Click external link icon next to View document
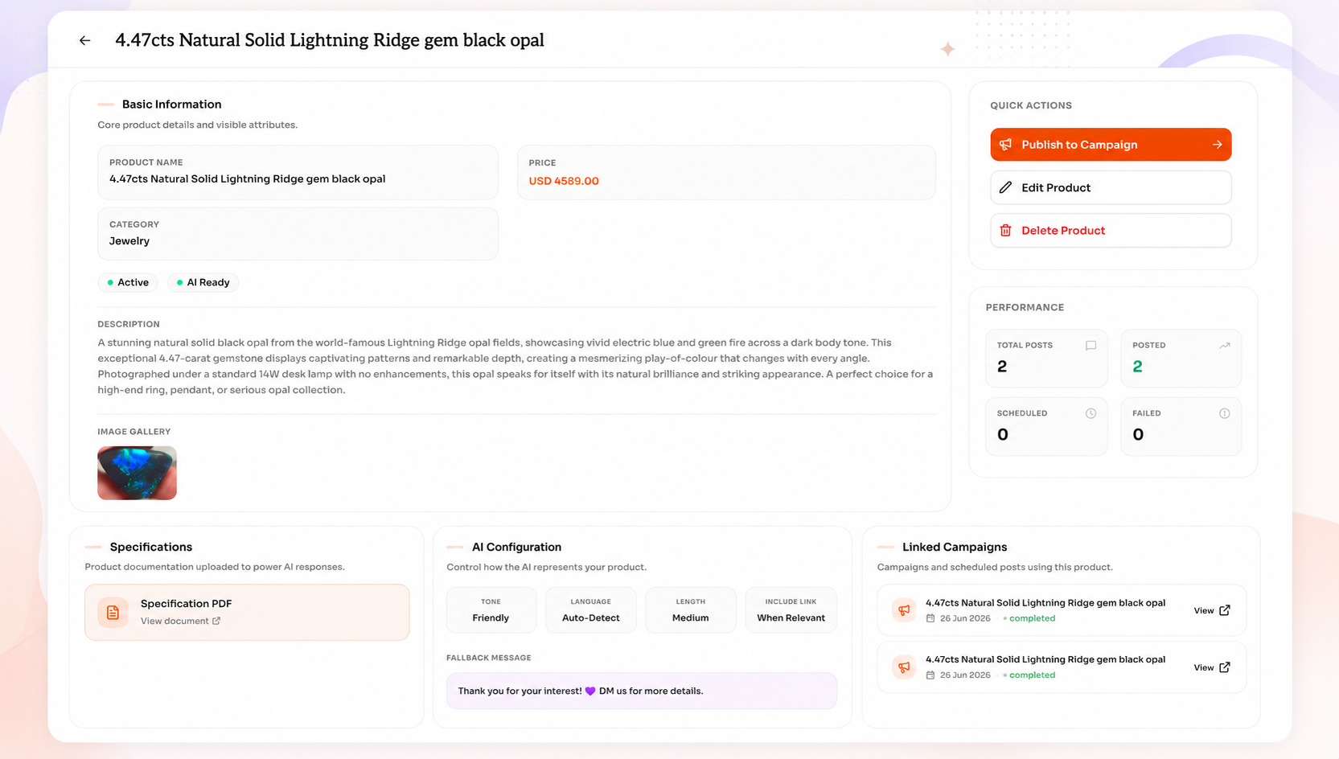Image resolution: width=1339 pixels, height=759 pixels. [x=216, y=621]
